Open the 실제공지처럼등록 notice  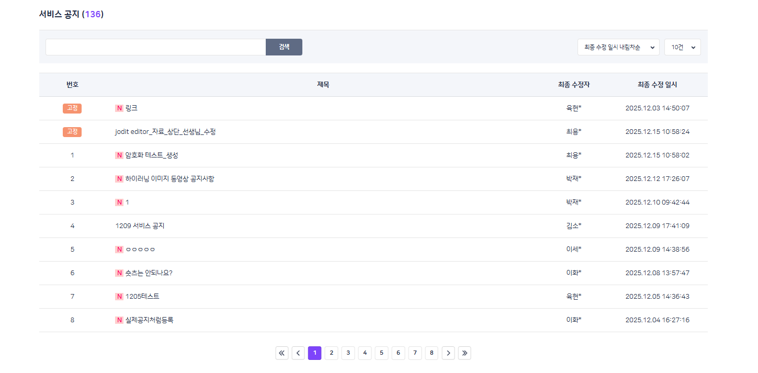pos(149,320)
